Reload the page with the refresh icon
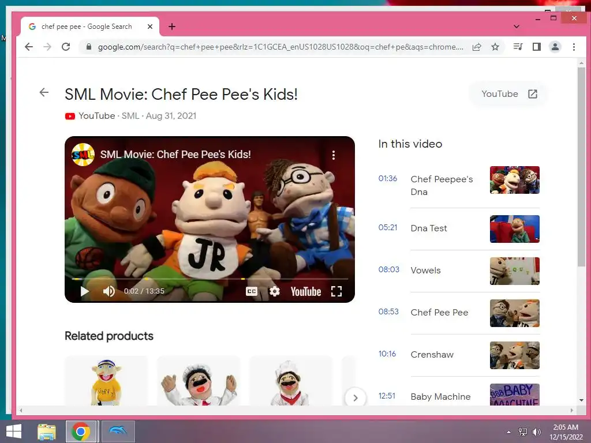 point(66,47)
